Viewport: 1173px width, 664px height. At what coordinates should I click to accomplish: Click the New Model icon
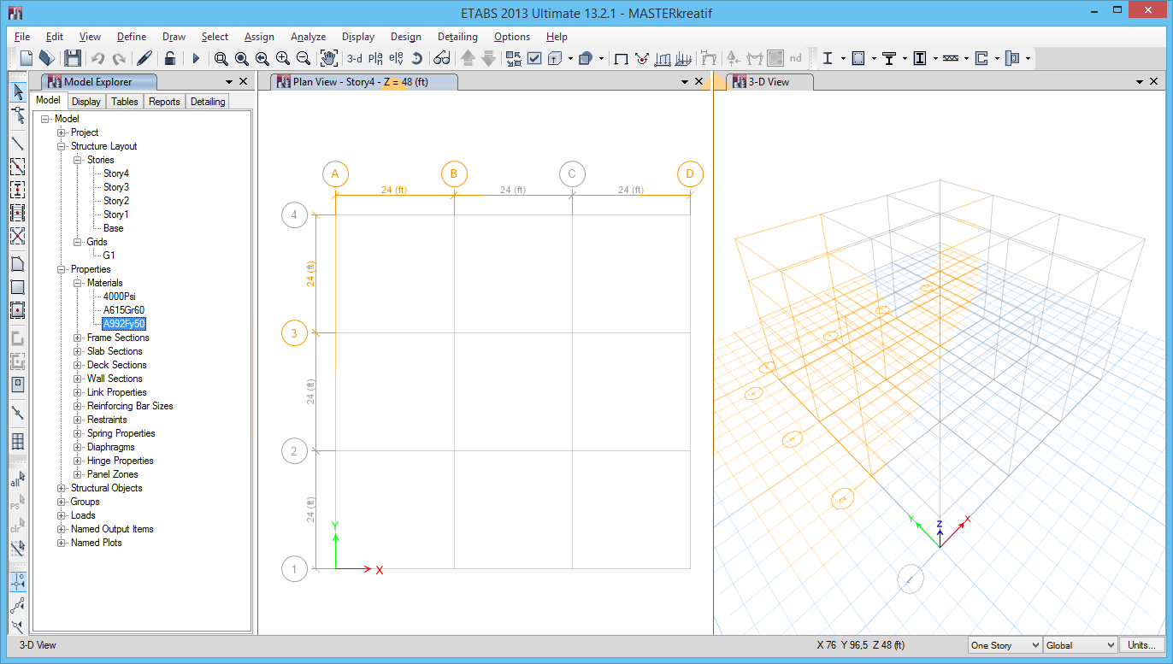tap(27, 58)
